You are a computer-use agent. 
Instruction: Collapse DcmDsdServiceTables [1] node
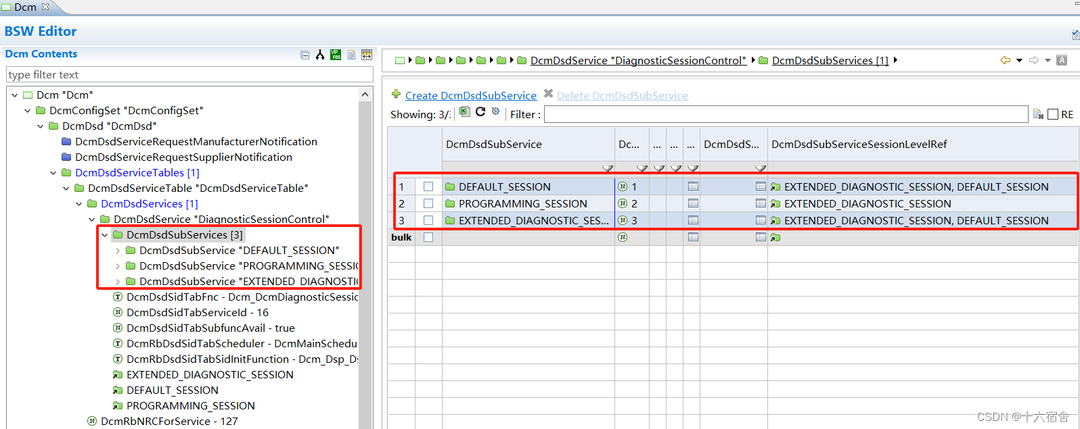click(x=53, y=173)
